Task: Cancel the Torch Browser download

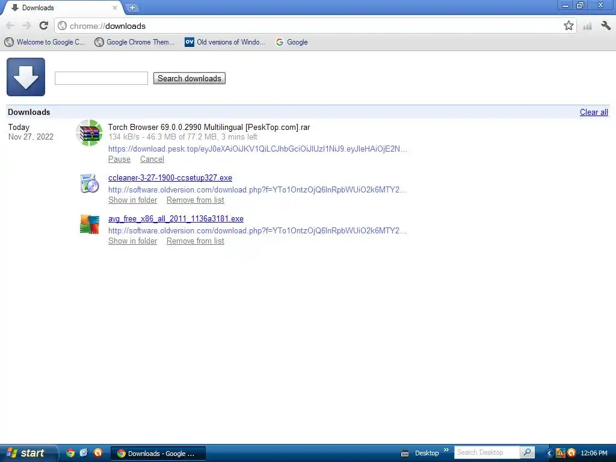Action: point(152,159)
